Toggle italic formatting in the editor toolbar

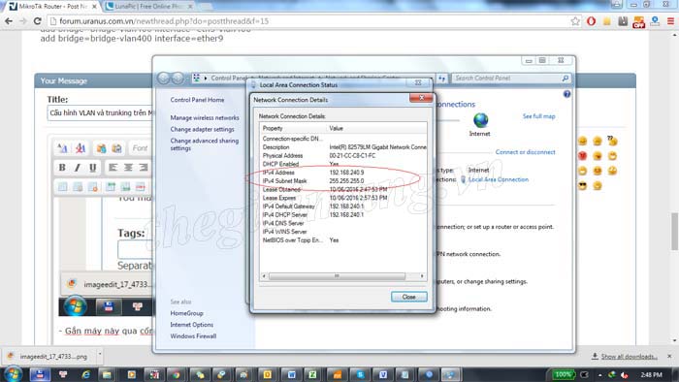78,168
